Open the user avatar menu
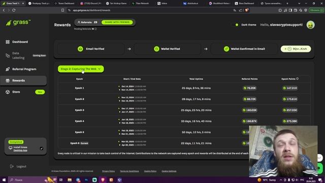 click(x=310, y=25)
